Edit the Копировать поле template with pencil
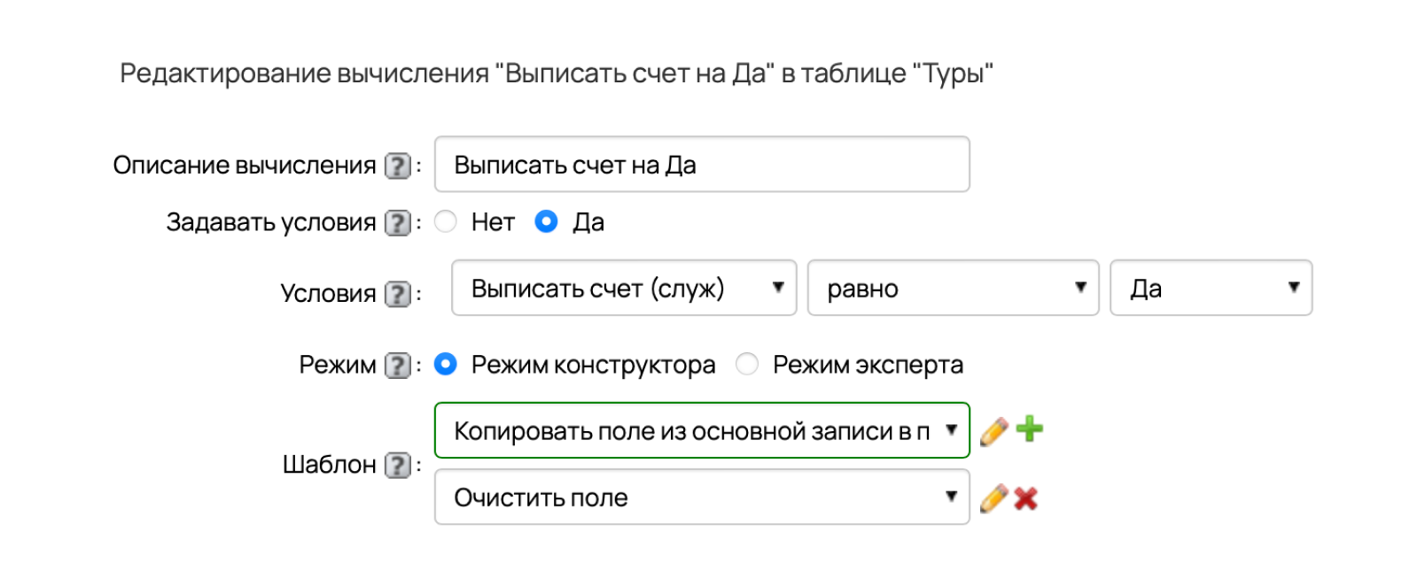Image resolution: width=1418 pixels, height=579 pixels. (994, 431)
